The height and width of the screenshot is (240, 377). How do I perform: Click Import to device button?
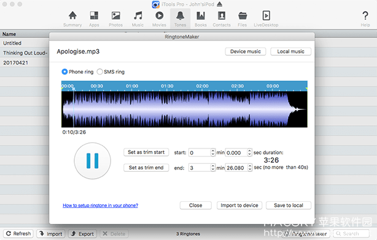(239, 206)
